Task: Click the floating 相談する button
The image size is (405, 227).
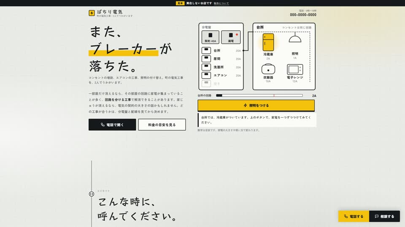Action: [384, 216]
